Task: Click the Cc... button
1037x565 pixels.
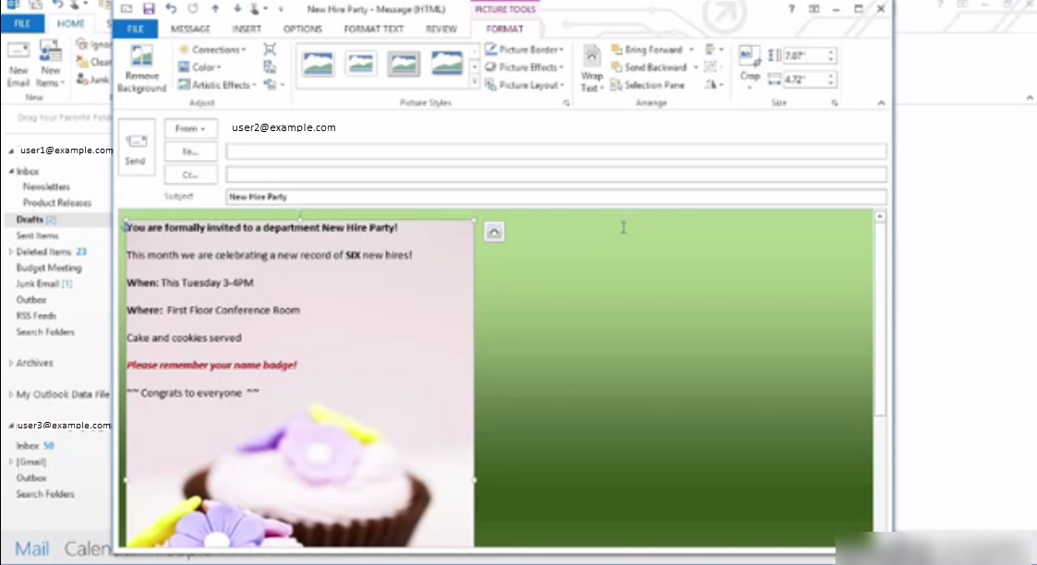Action: click(190, 174)
